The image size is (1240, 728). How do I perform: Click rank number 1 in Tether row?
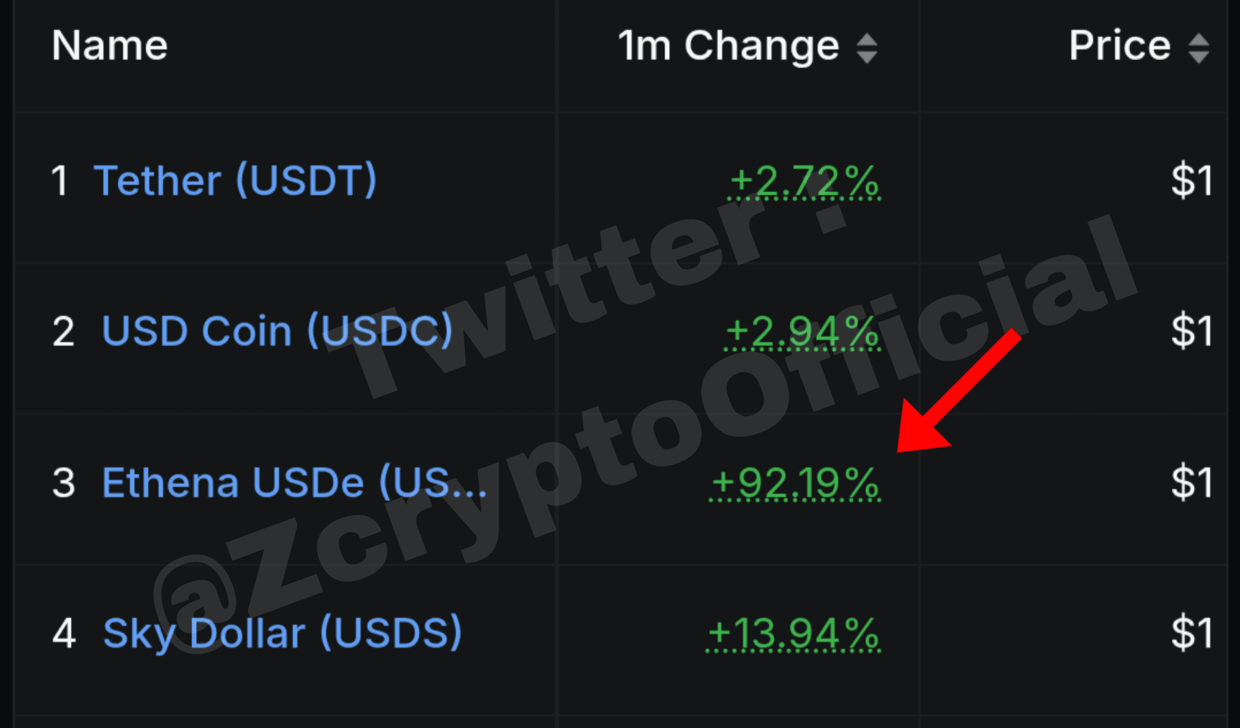[59, 181]
